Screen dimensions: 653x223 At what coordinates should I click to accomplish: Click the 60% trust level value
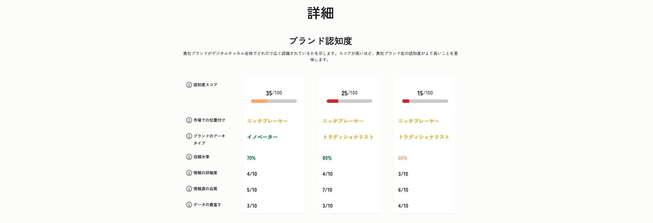click(403, 158)
